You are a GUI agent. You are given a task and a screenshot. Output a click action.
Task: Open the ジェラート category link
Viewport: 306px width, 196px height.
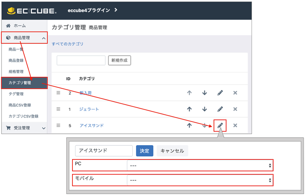[x=89, y=109]
